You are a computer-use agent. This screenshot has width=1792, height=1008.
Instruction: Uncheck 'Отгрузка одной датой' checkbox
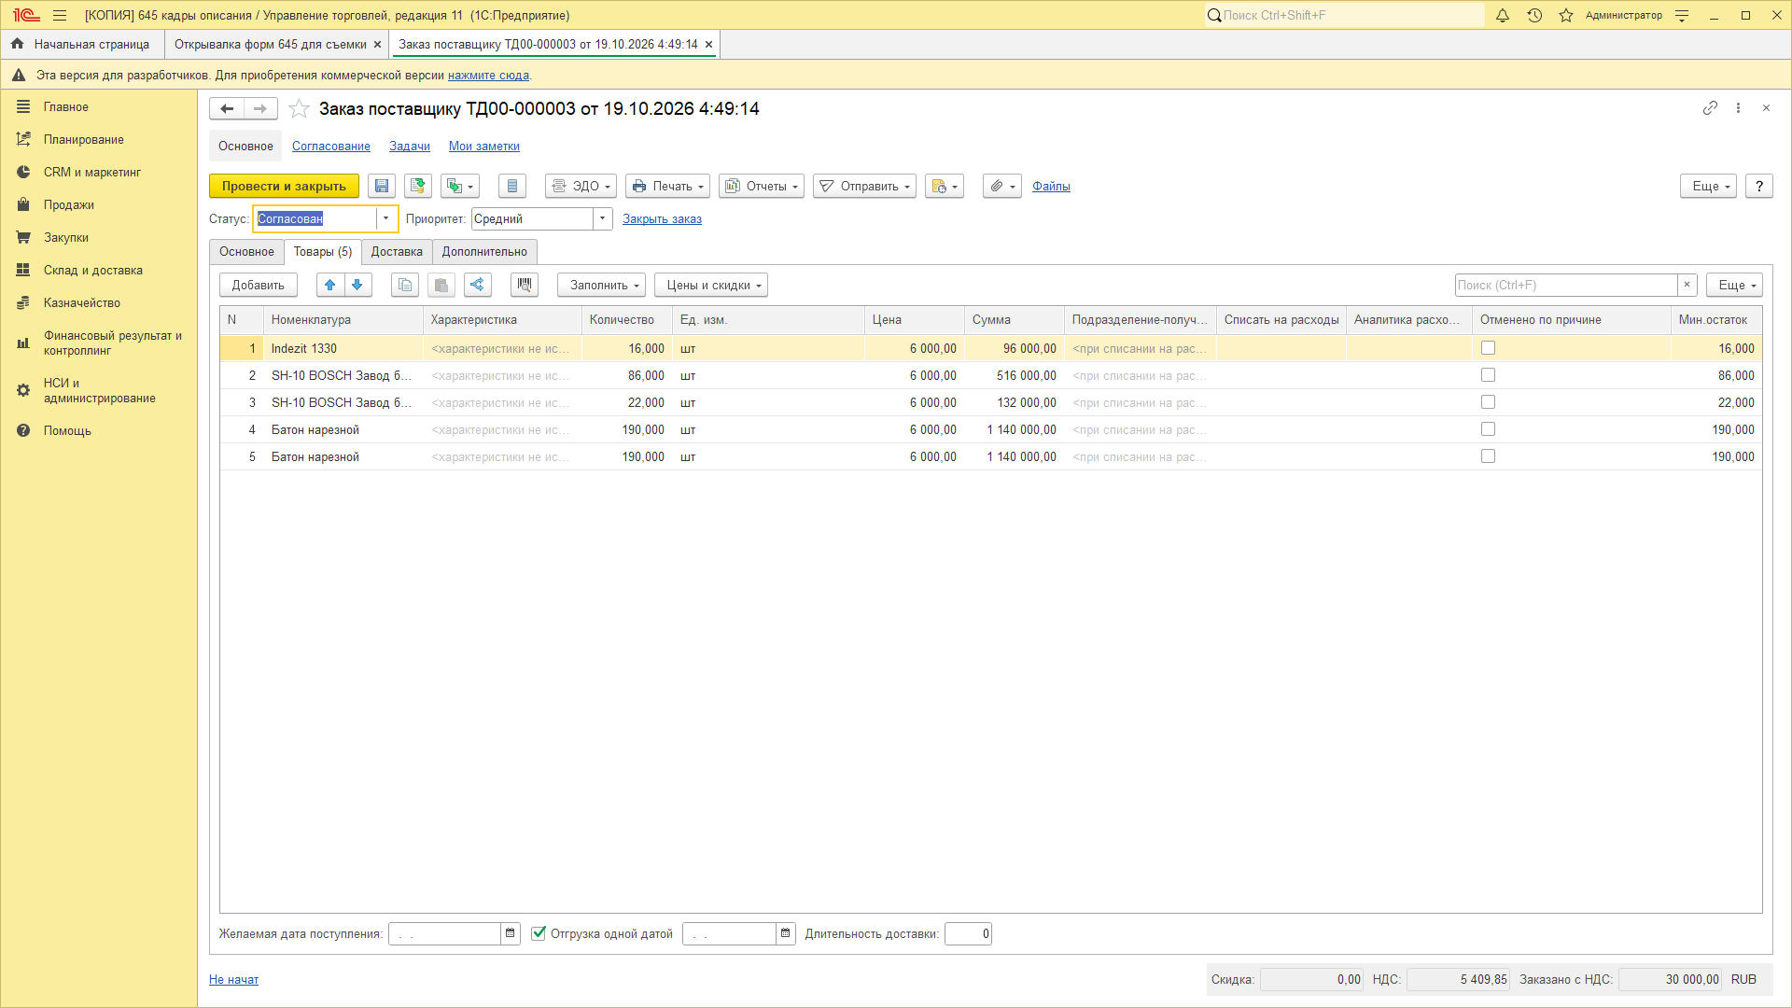click(x=539, y=933)
